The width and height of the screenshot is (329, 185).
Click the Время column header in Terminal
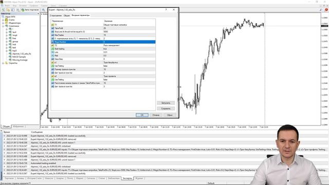coord(7,132)
